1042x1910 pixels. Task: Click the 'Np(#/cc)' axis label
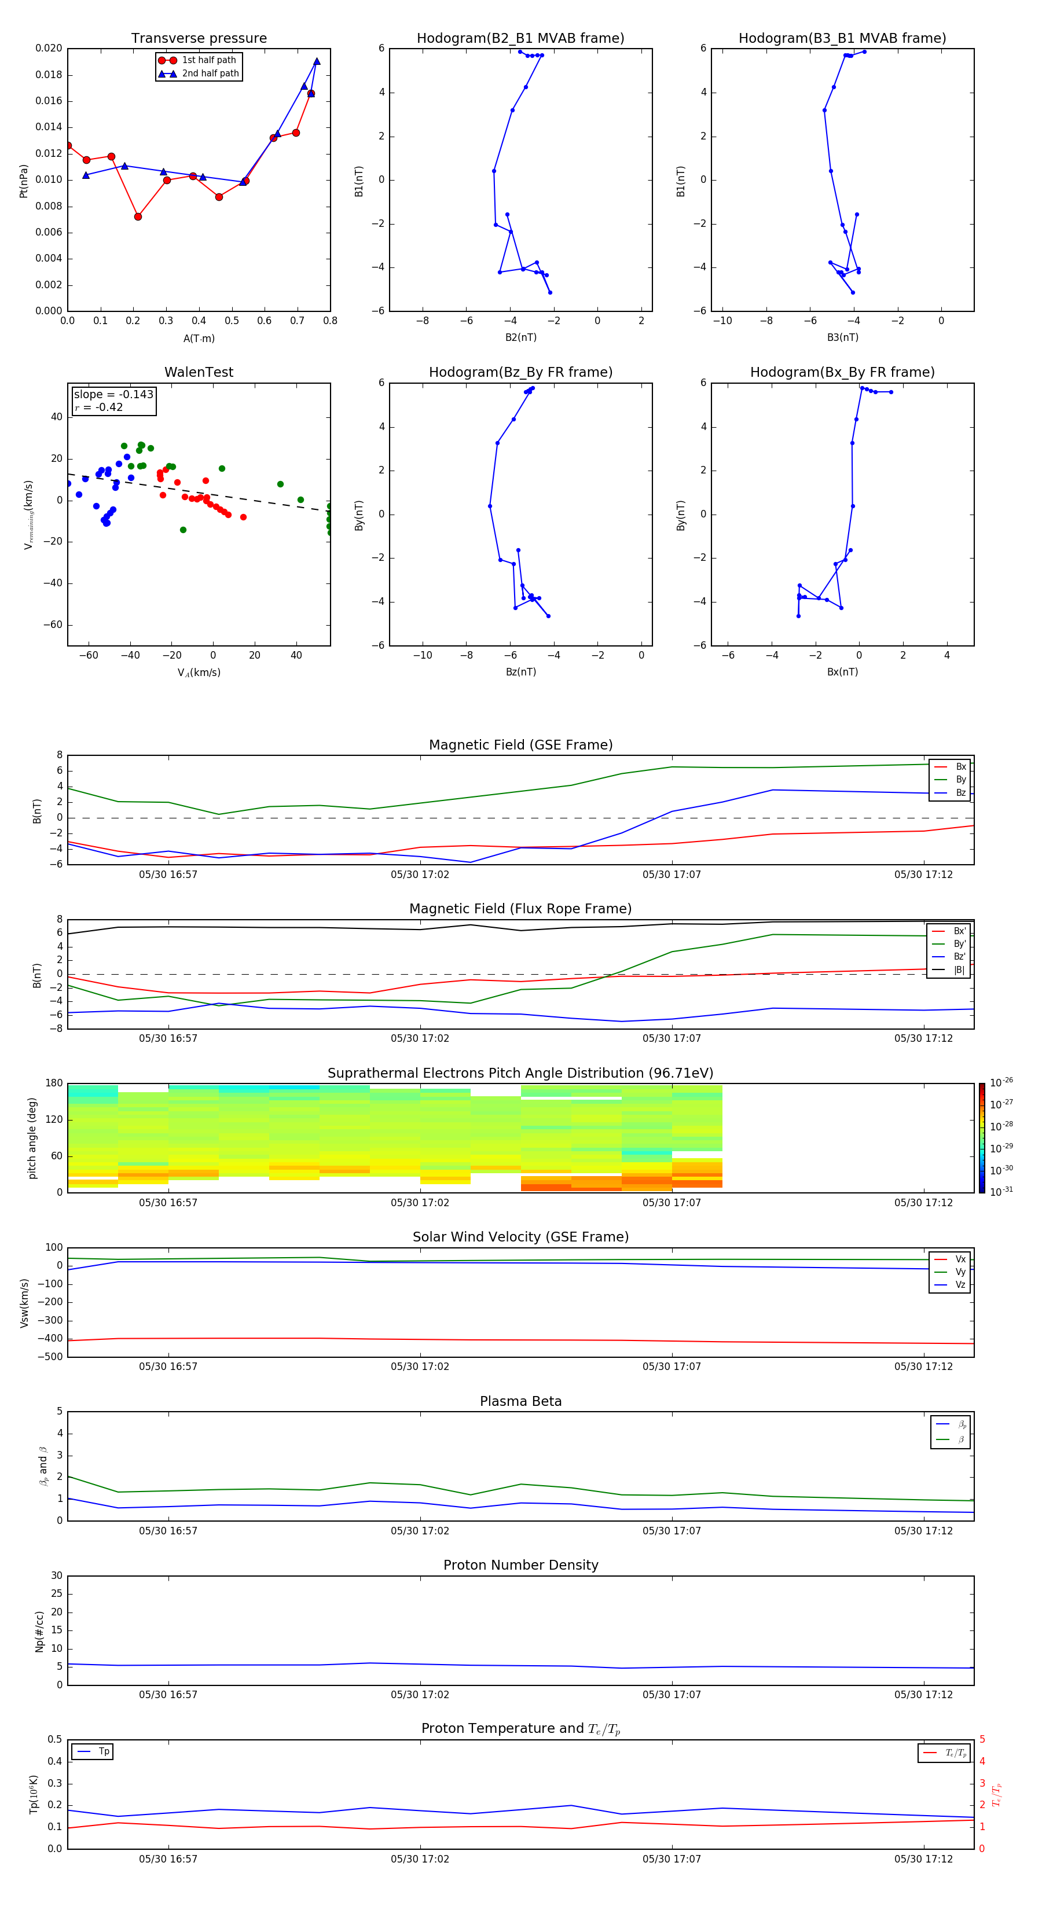39,1631
